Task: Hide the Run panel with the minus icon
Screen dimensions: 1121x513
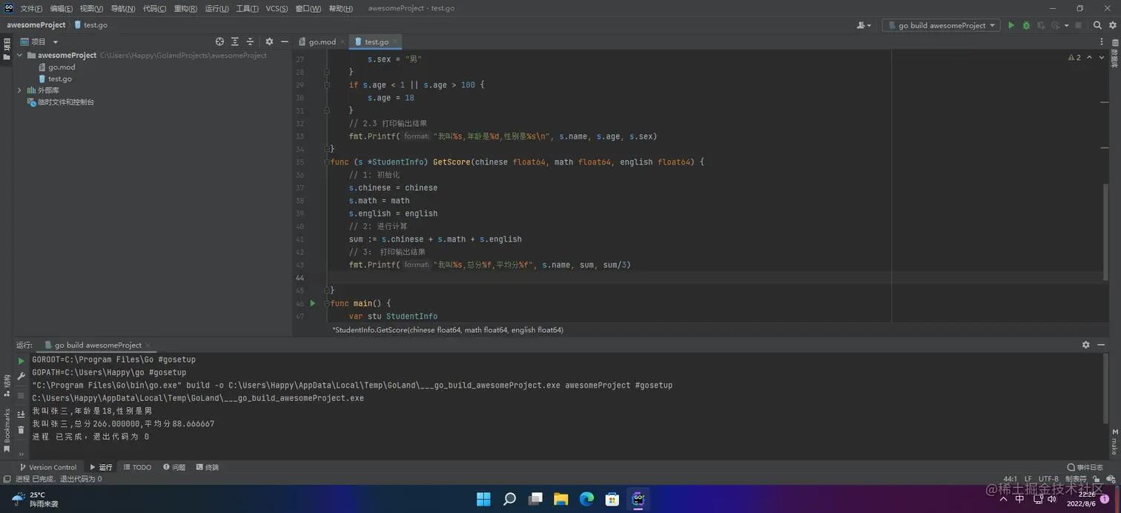Action: click(x=1100, y=345)
